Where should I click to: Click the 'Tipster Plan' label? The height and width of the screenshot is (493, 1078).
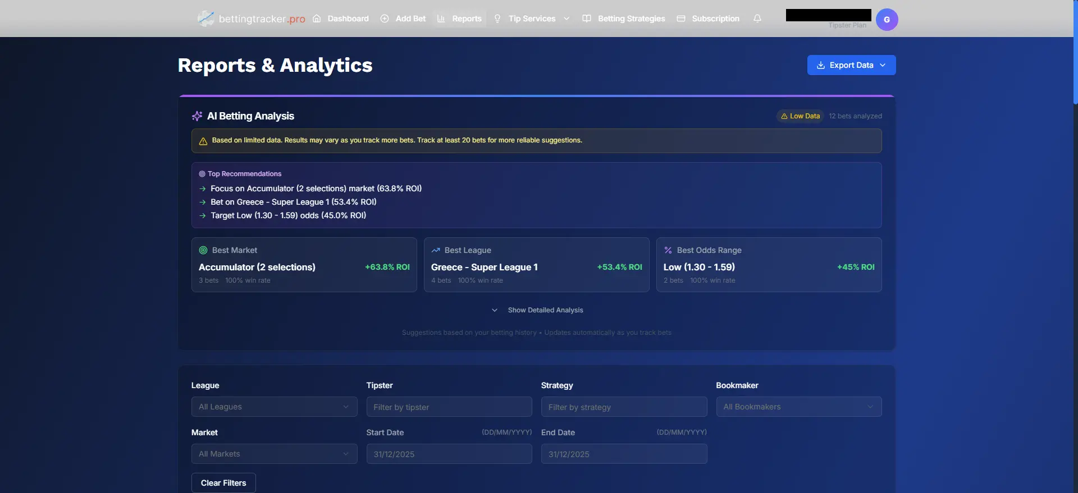click(x=847, y=25)
